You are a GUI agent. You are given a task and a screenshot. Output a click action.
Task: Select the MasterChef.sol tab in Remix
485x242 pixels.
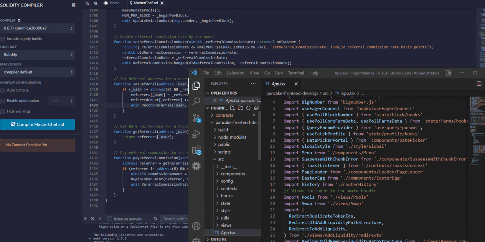click(146, 3)
